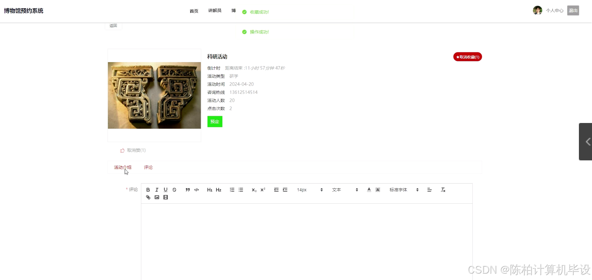Click the green 预定 booking button
The height and width of the screenshot is (280, 592).
coord(215,121)
